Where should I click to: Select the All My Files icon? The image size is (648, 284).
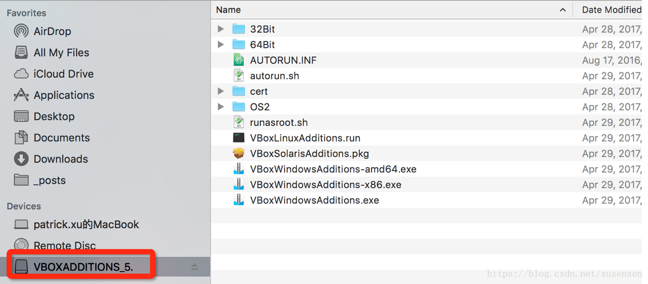coord(21,52)
